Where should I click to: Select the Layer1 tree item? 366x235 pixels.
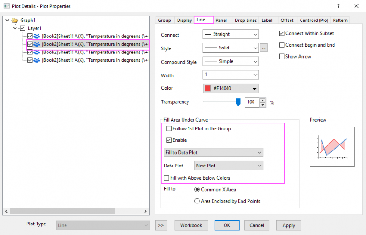[x=34, y=28]
